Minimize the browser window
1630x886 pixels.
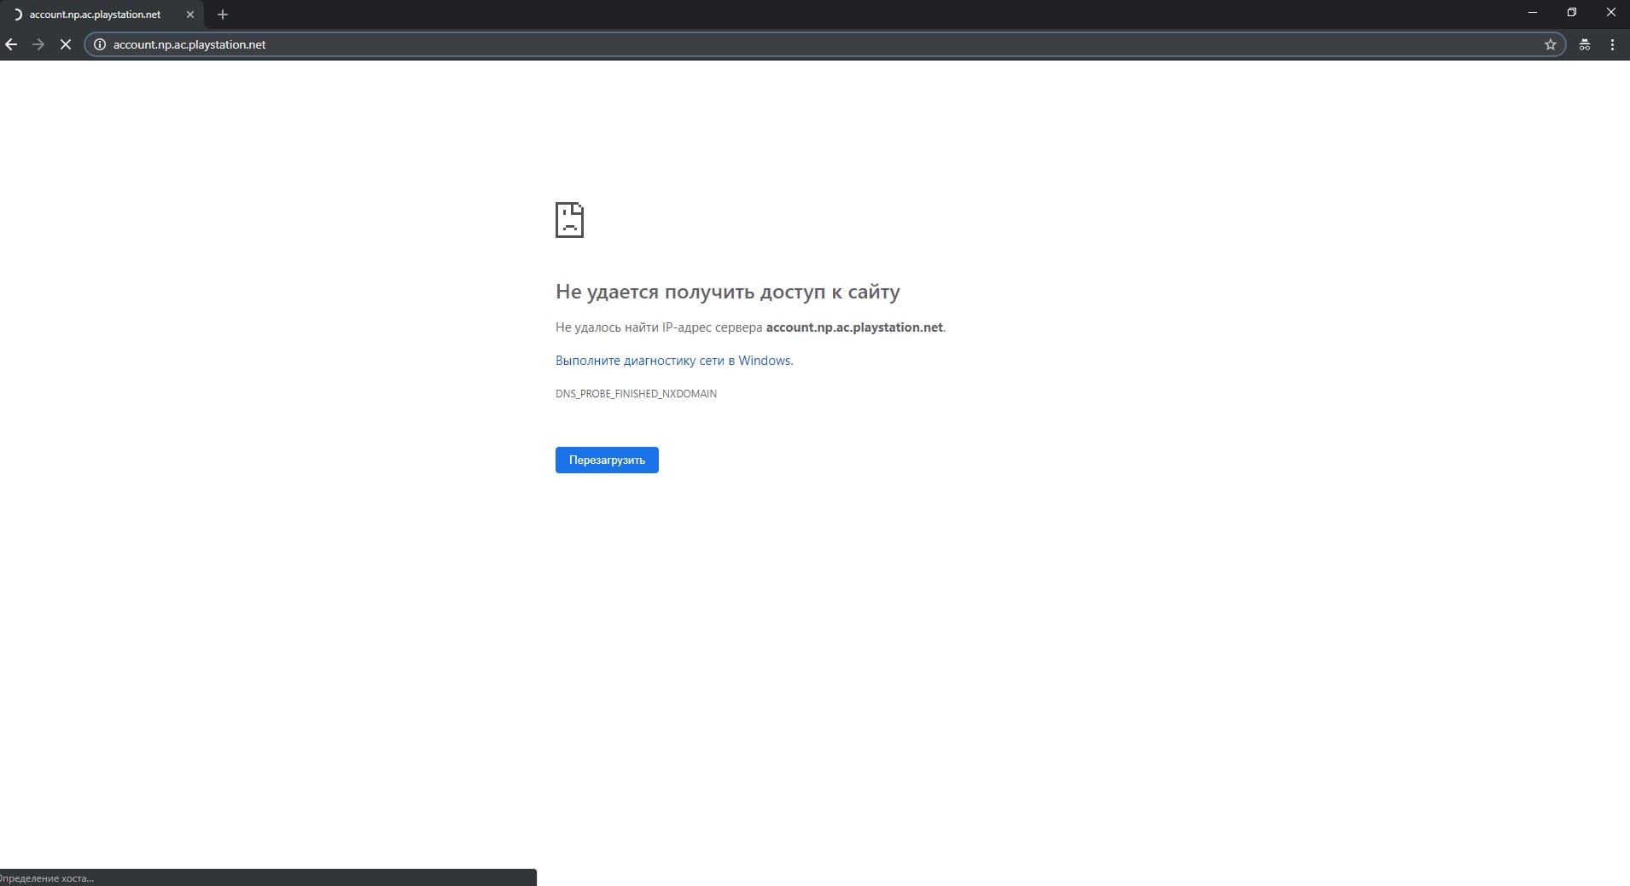pos(1533,13)
